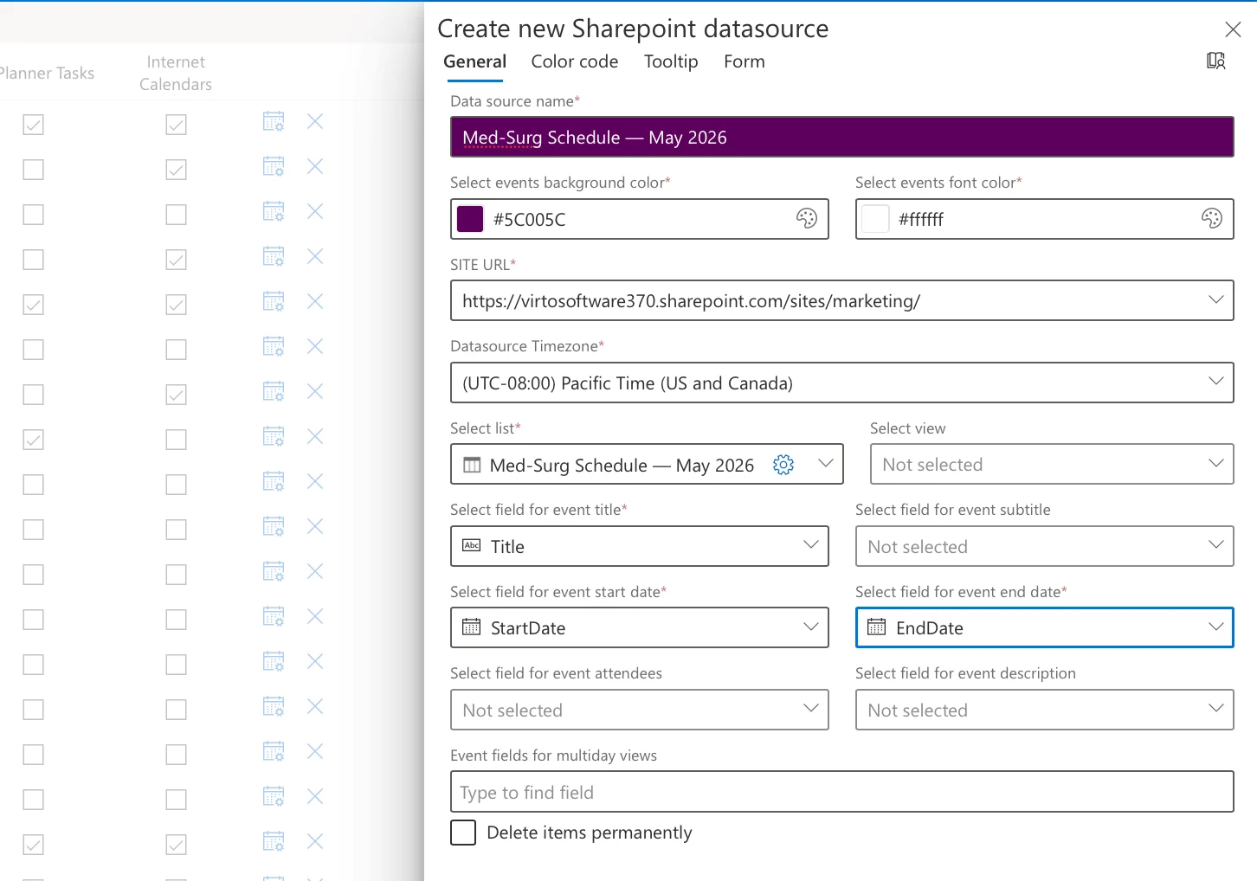Uncheck second row Internet Calendars checkbox
The width and height of the screenshot is (1257, 881).
click(x=176, y=170)
